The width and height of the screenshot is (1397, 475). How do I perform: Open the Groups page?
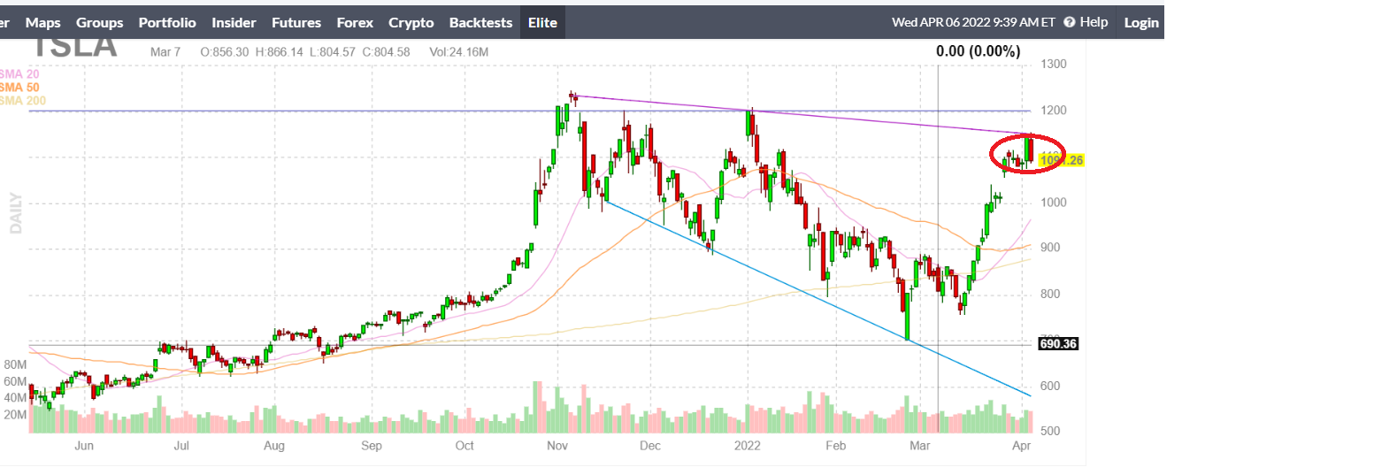pos(99,23)
